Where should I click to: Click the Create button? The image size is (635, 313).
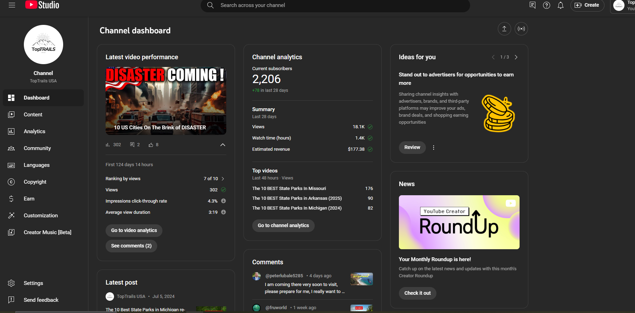coord(587,5)
